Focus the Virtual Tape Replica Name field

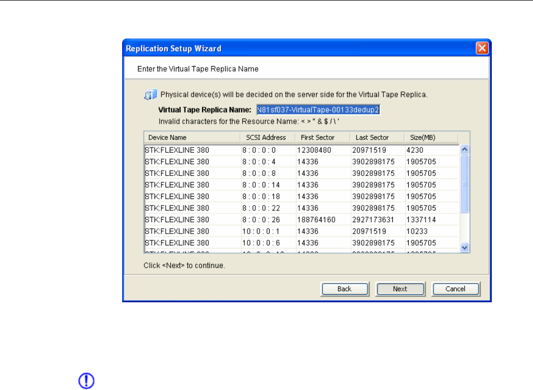pyautogui.click(x=318, y=110)
